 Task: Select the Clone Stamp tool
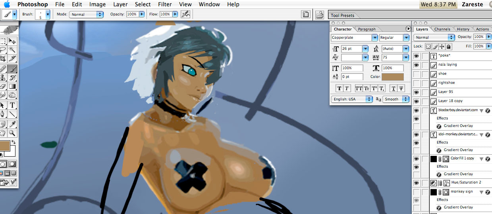click(x=3, y=78)
